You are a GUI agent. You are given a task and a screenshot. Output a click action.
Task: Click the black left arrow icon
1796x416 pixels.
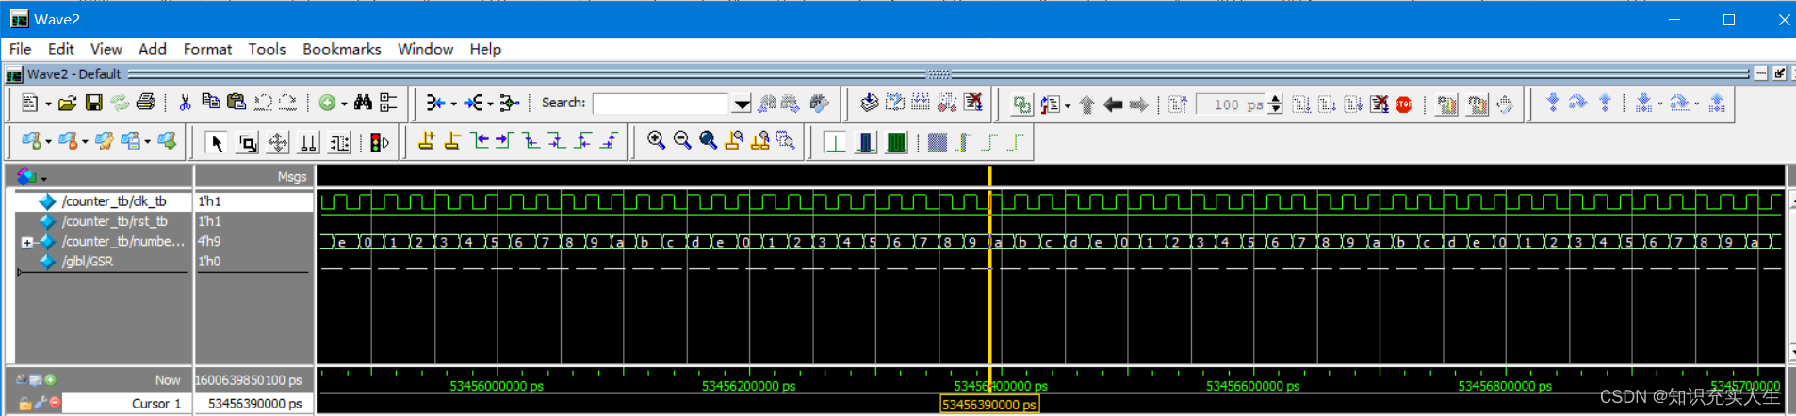(1113, 104)
